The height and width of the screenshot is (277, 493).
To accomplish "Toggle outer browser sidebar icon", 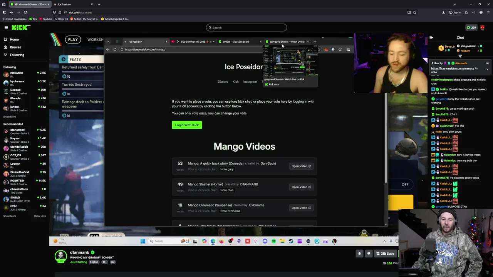I will coord(5,12).
